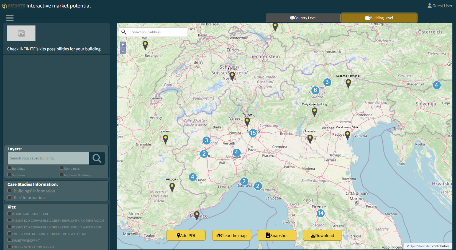456x250 pixels.
Task: Tick the Green Façade envelope kit
Action: click(9, 220)
